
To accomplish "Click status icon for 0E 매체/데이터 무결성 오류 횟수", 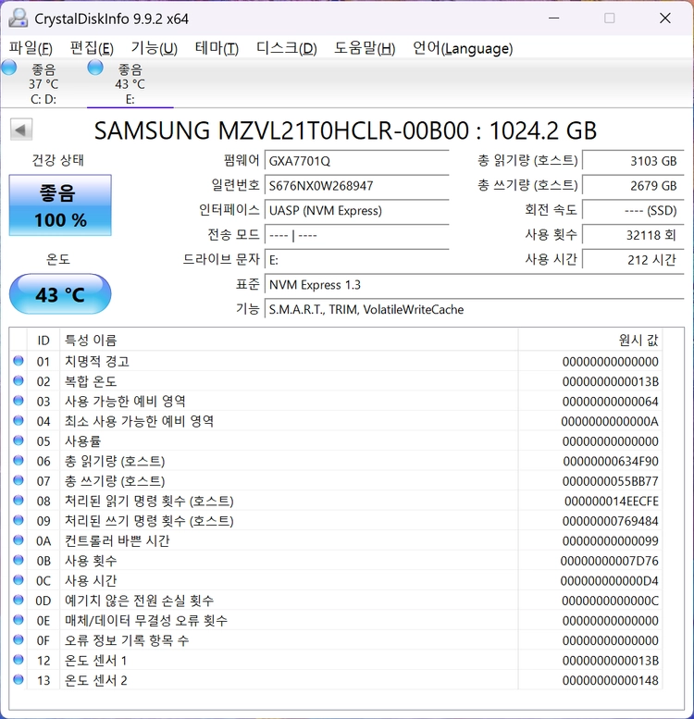I will tap(19, 620).
